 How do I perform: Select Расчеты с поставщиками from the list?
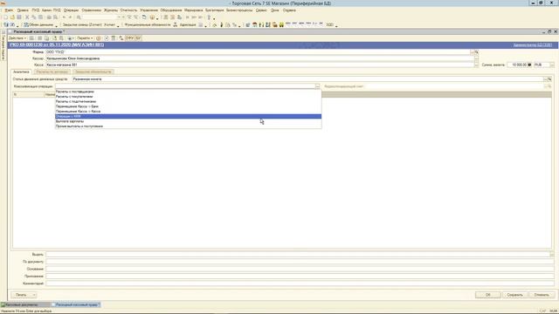click(x=189, y=92)
